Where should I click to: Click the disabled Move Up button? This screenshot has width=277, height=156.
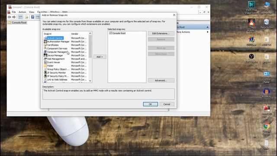(161, 48)
